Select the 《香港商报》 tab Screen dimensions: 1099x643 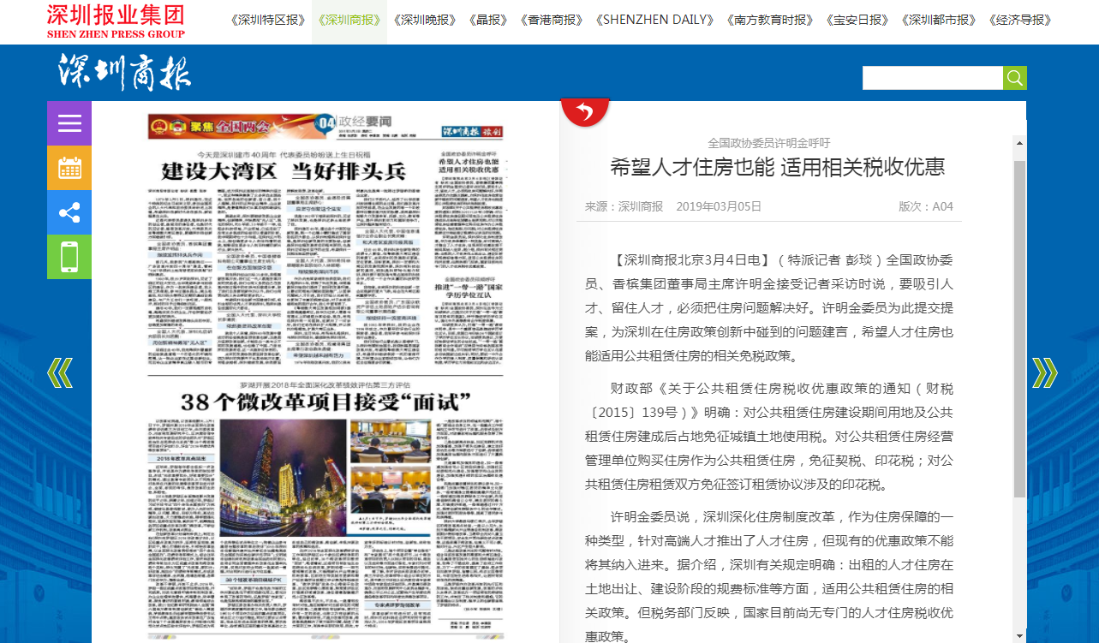pos(552,21)
